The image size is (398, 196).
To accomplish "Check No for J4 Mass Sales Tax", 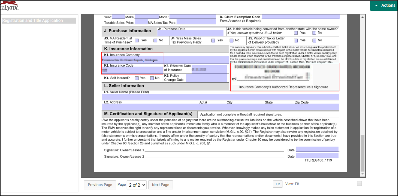I will (x=232, y=40).
